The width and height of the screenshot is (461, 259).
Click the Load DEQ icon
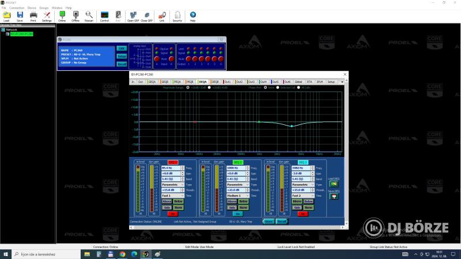pos(334,184)
